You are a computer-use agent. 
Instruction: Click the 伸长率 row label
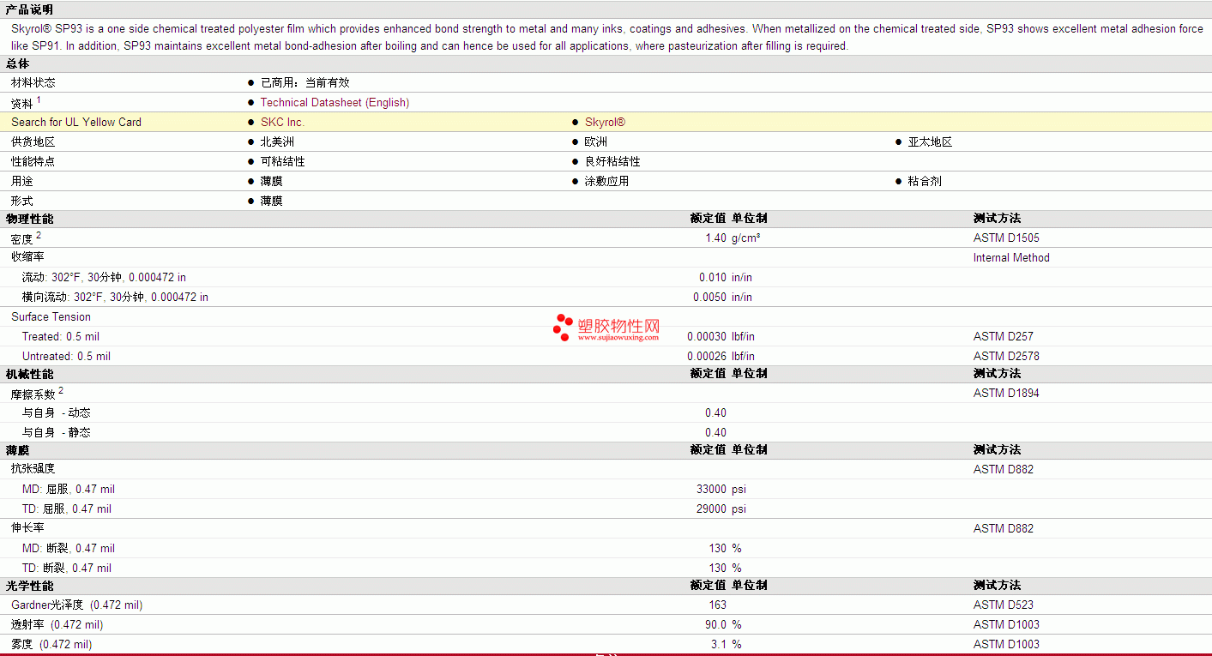(x=28, y=528)
